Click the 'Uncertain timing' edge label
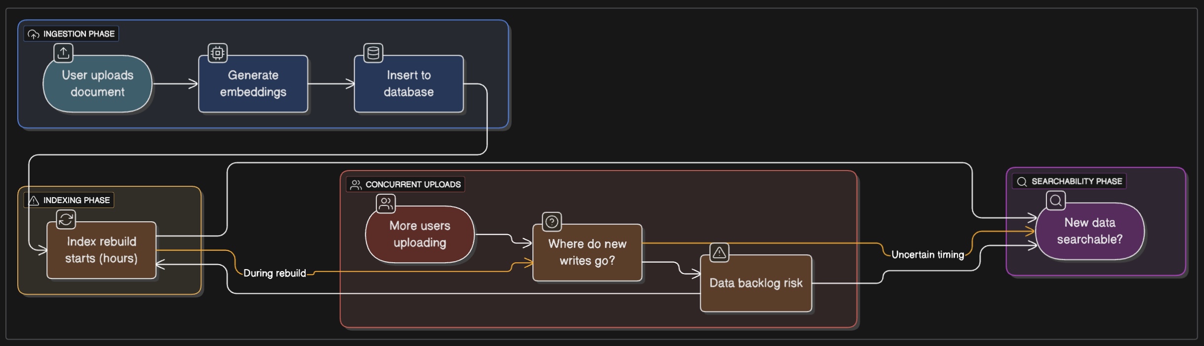Viewport: 1204px width, 346px height. click(927, 255)
